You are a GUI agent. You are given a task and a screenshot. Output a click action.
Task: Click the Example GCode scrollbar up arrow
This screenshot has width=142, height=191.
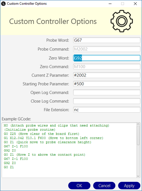tap(138, 124)
